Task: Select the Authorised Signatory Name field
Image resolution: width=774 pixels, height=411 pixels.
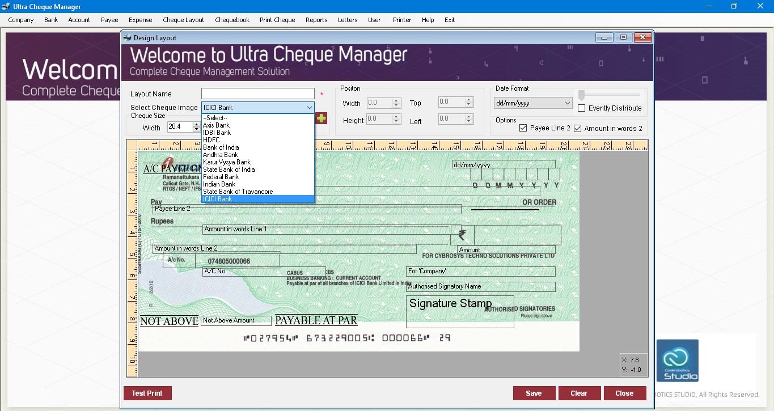Action: coord(481,287)
